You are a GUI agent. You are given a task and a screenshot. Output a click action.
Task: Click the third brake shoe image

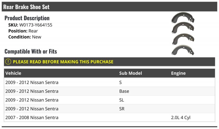click(x=183, y=39)
